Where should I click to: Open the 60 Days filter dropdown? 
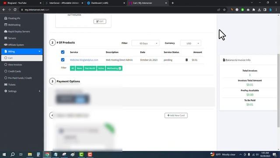(145, 43)
